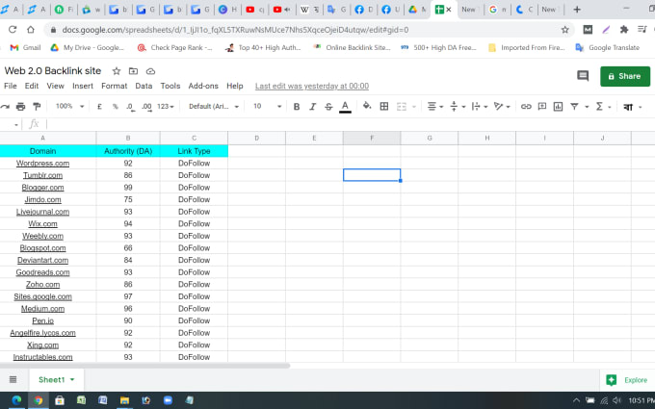Insert comment from toolbar

tap(541, 107)
